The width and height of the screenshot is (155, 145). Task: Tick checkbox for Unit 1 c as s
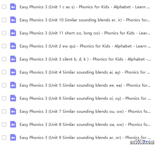[4, 7]
